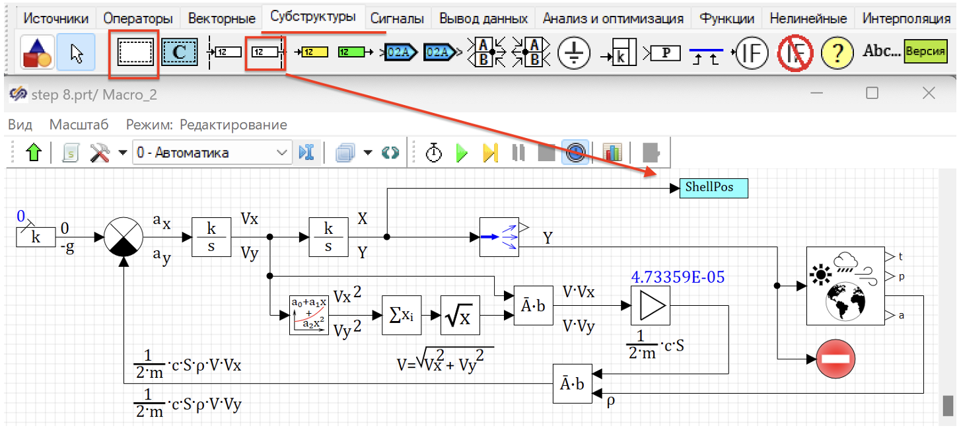Open the Вид menu
The height and width of the screenshot is (428, 959).
click(20, 125)
